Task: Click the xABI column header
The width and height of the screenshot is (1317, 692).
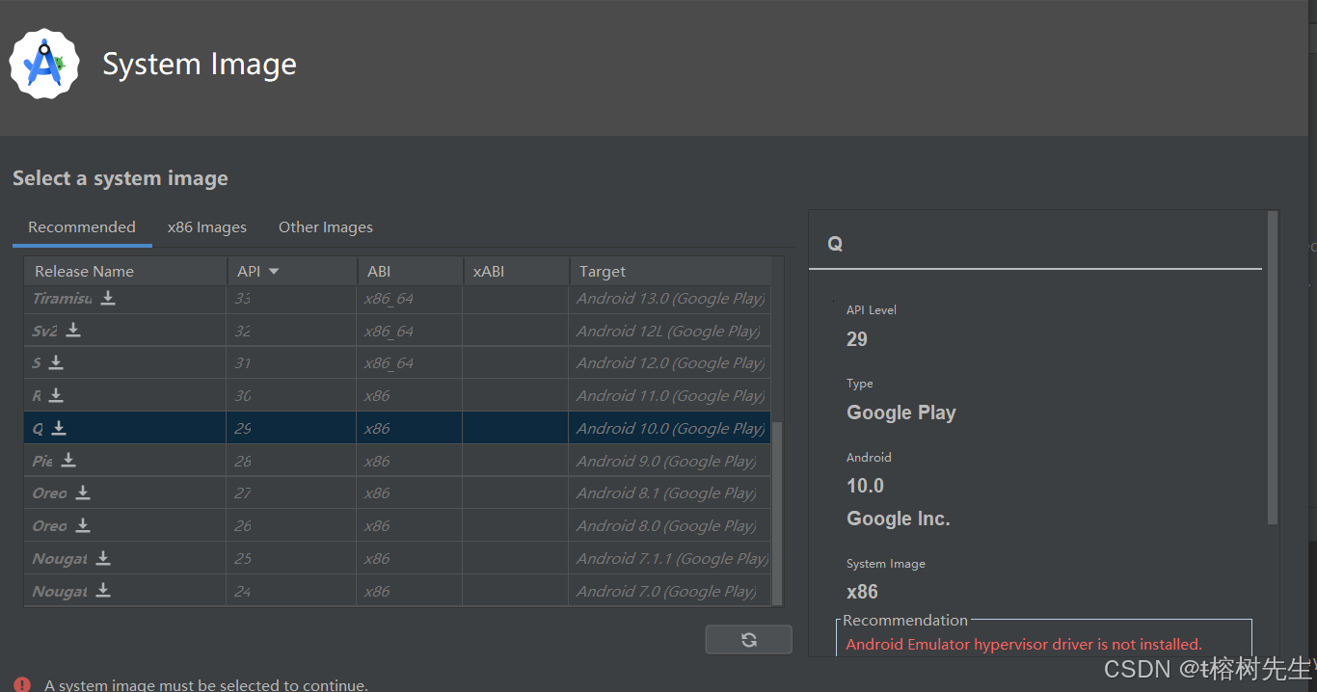Action: [x=516, y=272]
